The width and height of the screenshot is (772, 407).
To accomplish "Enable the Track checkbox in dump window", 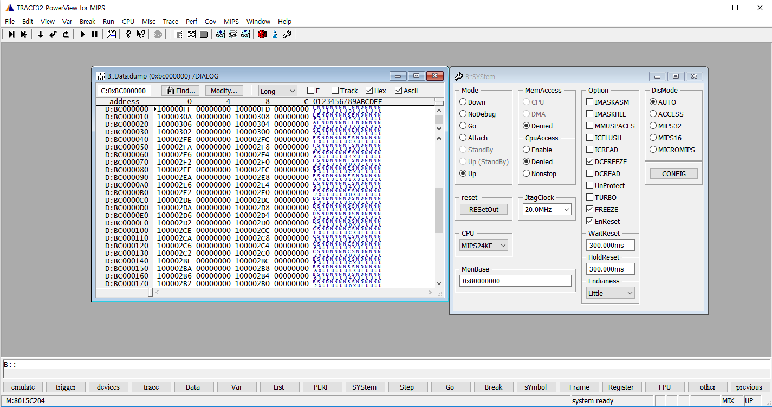I will tap(335, 91).
